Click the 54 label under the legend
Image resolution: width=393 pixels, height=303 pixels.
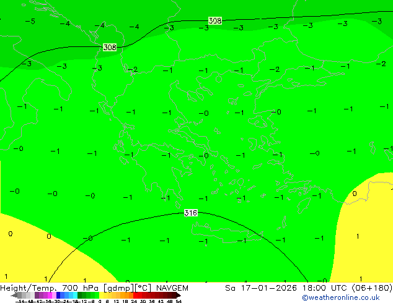click(x=178, y=301)
